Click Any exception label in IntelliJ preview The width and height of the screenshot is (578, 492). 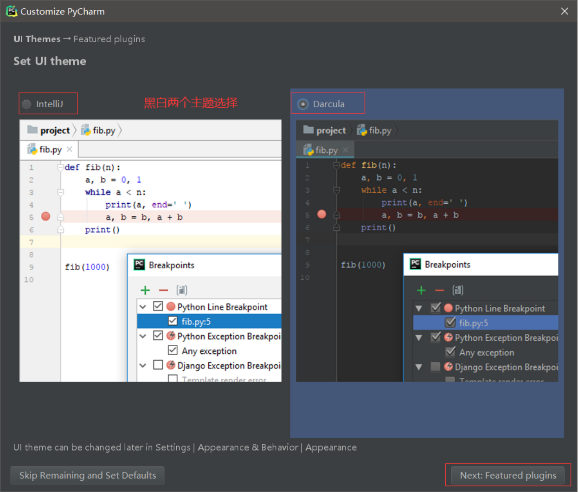pos(209,351)
